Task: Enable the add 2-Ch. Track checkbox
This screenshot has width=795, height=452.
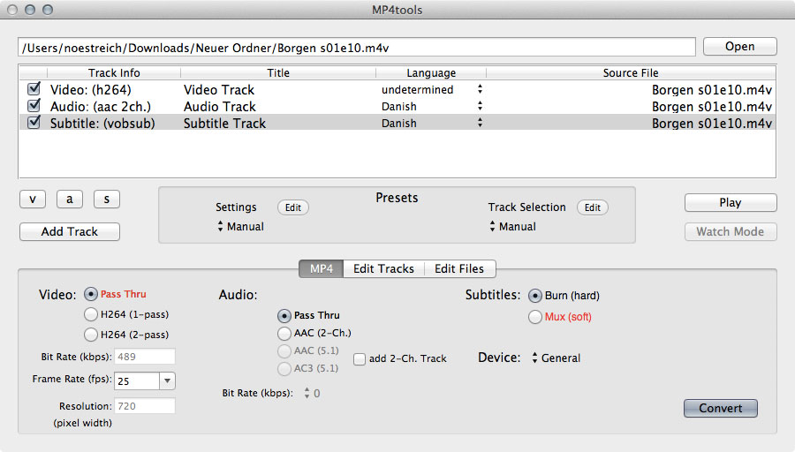Action: point(360,358)
